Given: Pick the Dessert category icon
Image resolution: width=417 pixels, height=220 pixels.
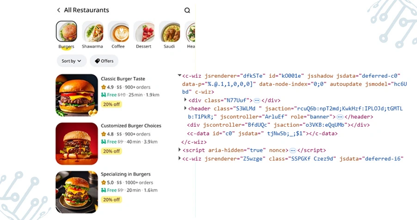Looking at the screenshot, I should point(144,31).
